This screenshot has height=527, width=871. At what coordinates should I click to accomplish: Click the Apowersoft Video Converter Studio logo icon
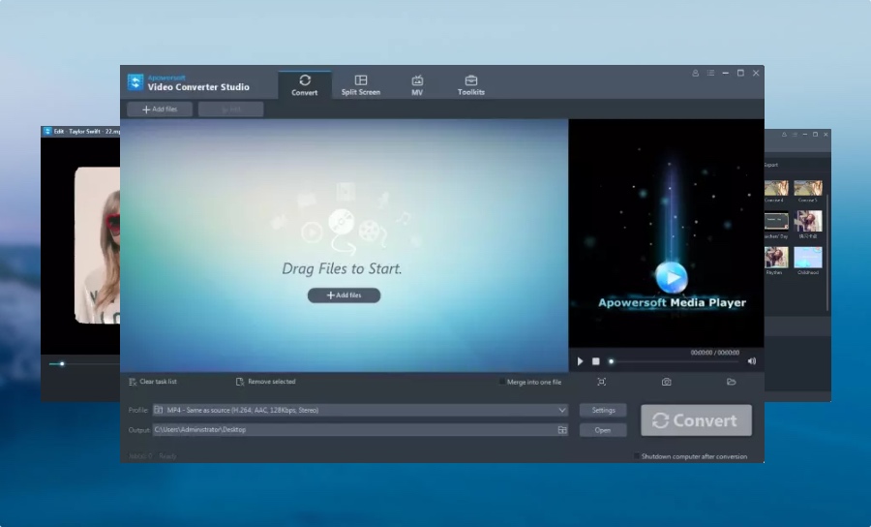coord(135,82)
